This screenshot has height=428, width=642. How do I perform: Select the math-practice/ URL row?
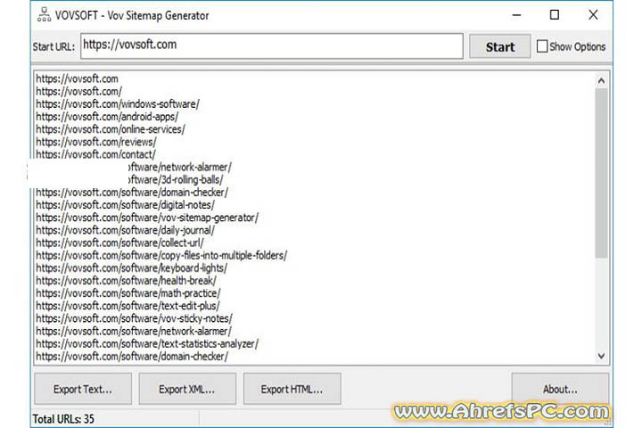[128, 293]
